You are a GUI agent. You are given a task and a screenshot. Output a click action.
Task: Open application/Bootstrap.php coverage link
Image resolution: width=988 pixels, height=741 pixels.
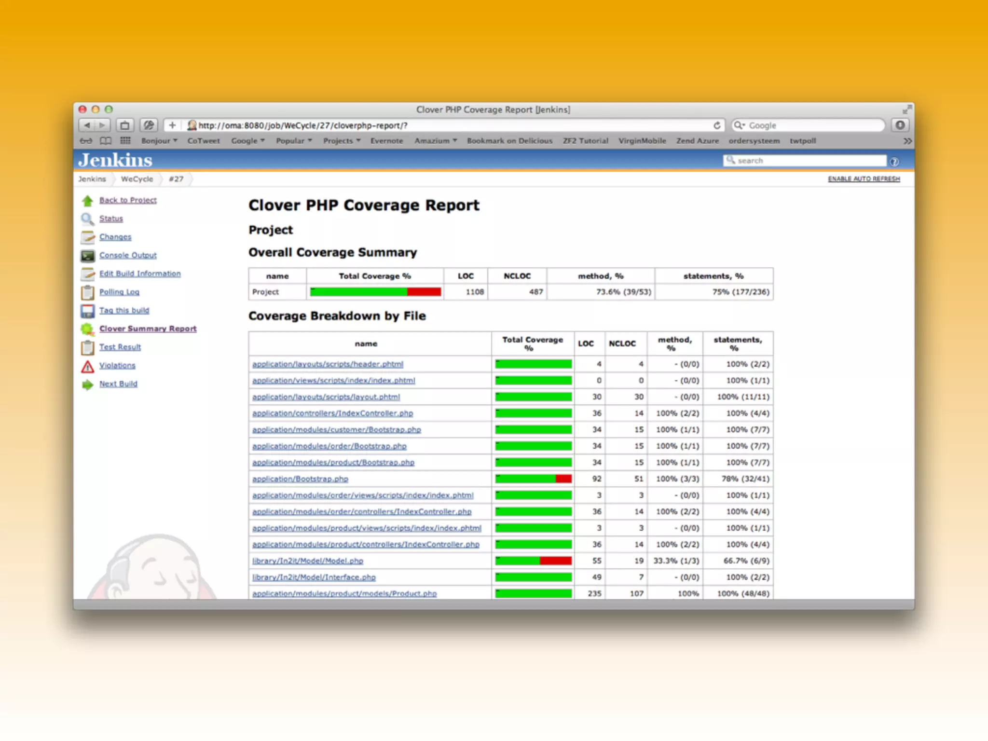300,479
